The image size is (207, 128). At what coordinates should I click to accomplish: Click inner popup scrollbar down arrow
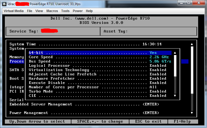point(175,96)
